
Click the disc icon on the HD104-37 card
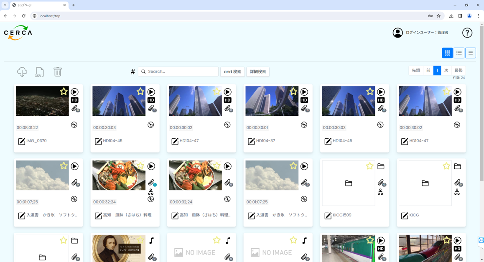pos(304,125)
